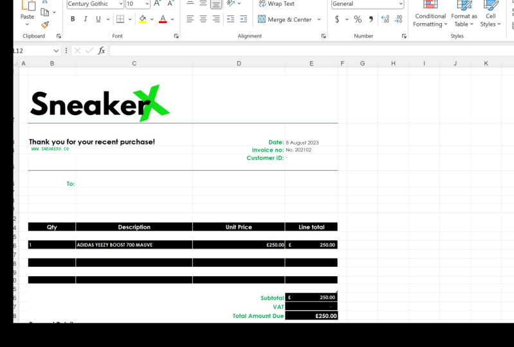The height and width of the screenshot is (347, 514).
Task: Click the WWW.SNEAKERX.CO link
Action: [50, 149]
